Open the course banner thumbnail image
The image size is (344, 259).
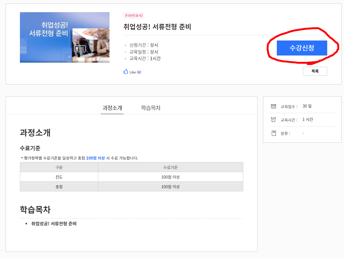click(x=65, y=37)
